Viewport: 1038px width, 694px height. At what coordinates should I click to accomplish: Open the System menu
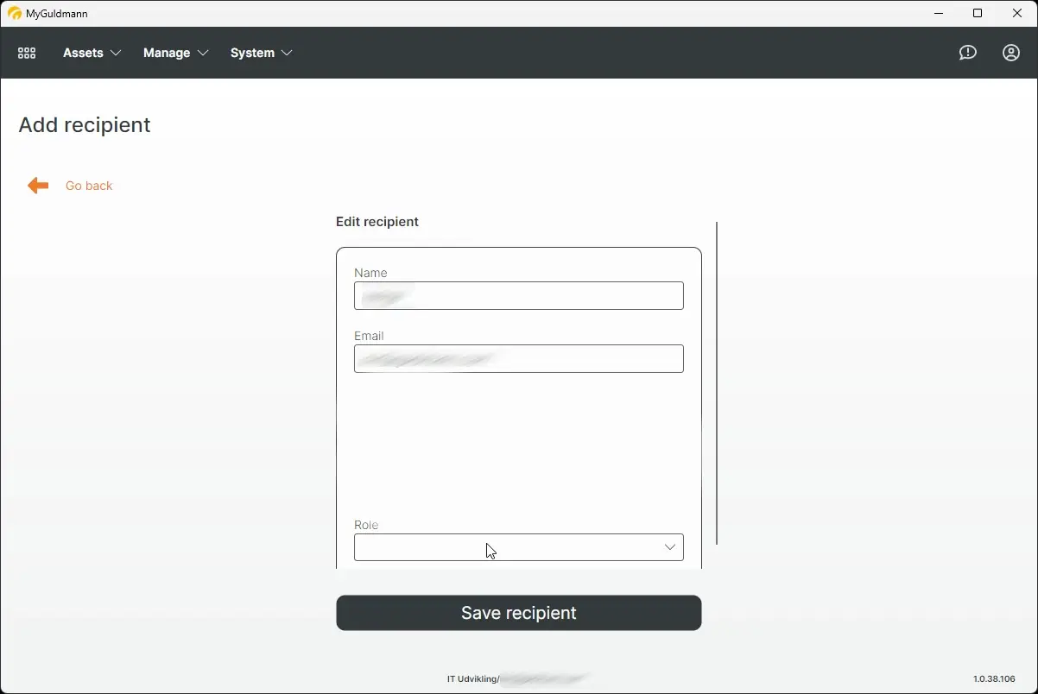click(250, 53)
